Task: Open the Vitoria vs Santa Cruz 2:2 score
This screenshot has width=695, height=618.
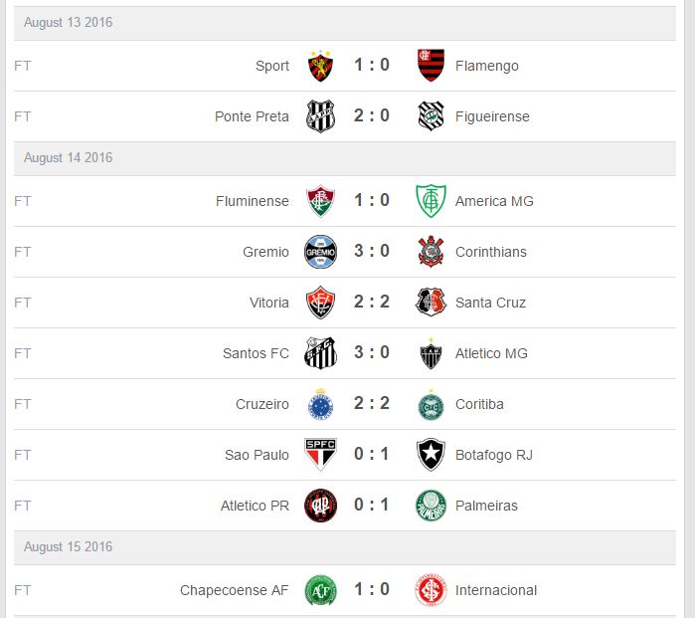Action: point(372,302)
